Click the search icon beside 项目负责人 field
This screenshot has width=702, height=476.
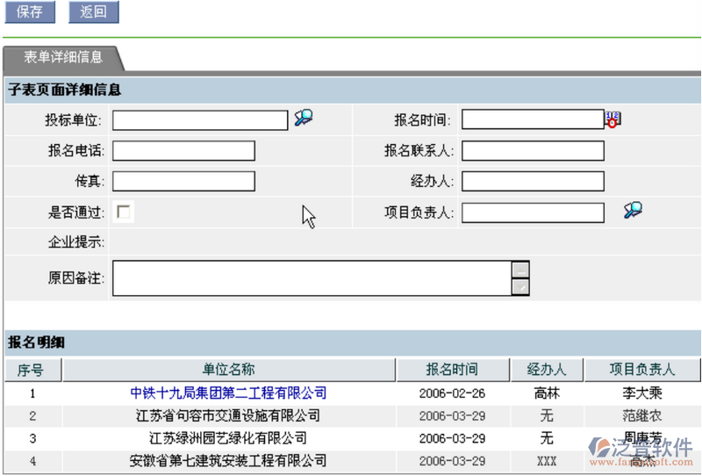(632, 210)
